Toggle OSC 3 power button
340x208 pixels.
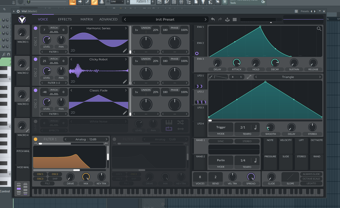(x=36, y=90)
